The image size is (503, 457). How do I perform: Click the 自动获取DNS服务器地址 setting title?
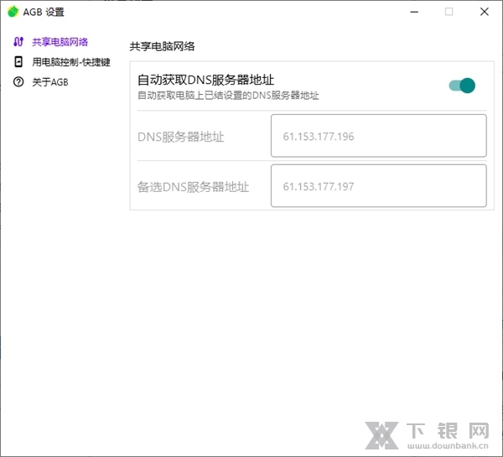[x=205, y=80]
